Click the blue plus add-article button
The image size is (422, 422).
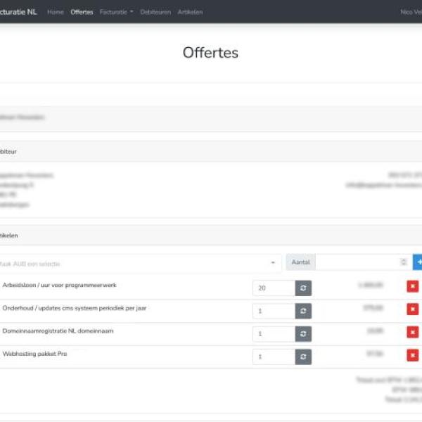[418, 262]
